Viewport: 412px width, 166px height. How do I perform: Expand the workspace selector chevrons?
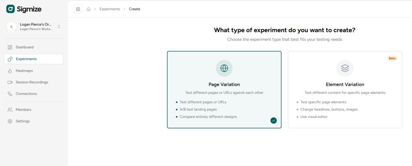(x=59, y=26)
